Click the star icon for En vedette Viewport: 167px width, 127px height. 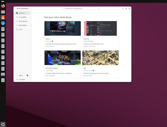(x=17, y=17)
